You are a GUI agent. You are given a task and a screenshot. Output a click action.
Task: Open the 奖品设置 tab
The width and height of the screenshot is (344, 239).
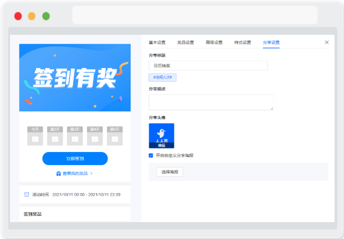pos(185,42)
